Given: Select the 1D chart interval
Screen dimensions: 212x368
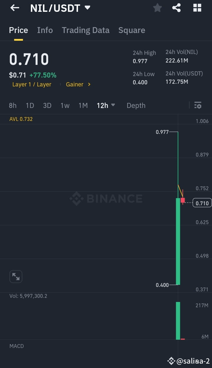Looking at the screenshot, I should pos(30,105).
